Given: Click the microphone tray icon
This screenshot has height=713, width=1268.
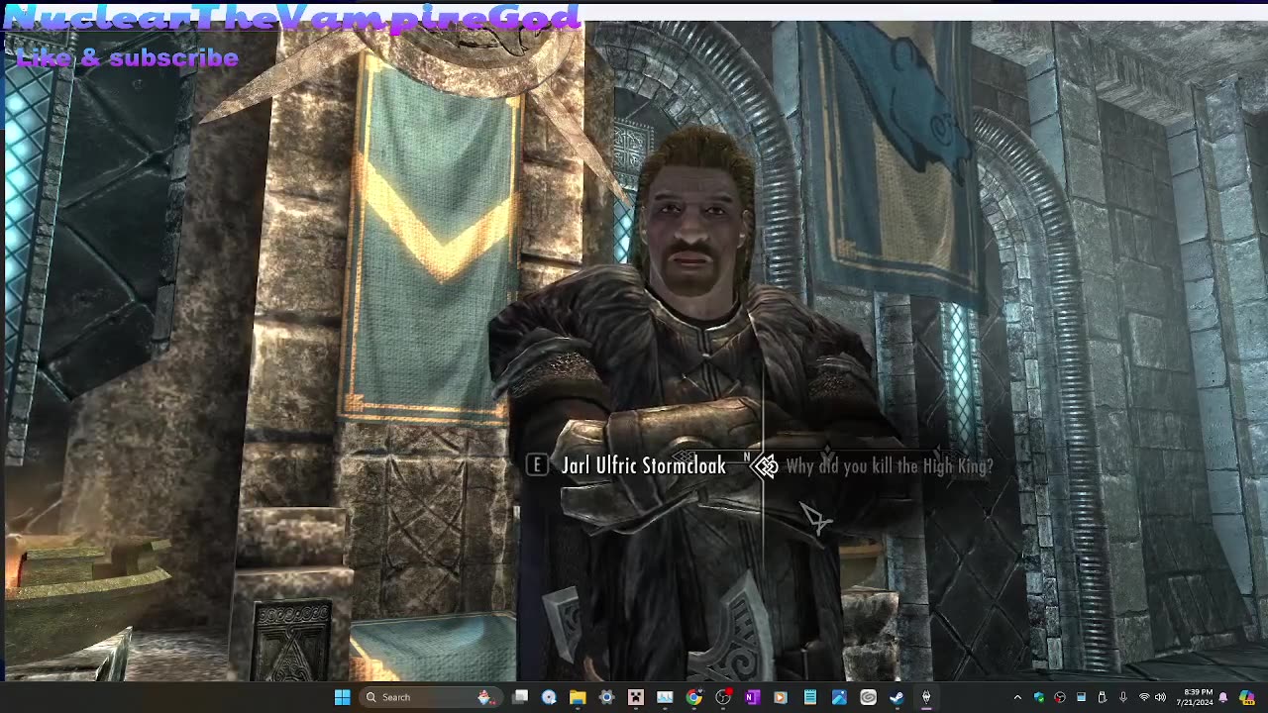Looking at the screenshot, I should (x=1123, y=697).
